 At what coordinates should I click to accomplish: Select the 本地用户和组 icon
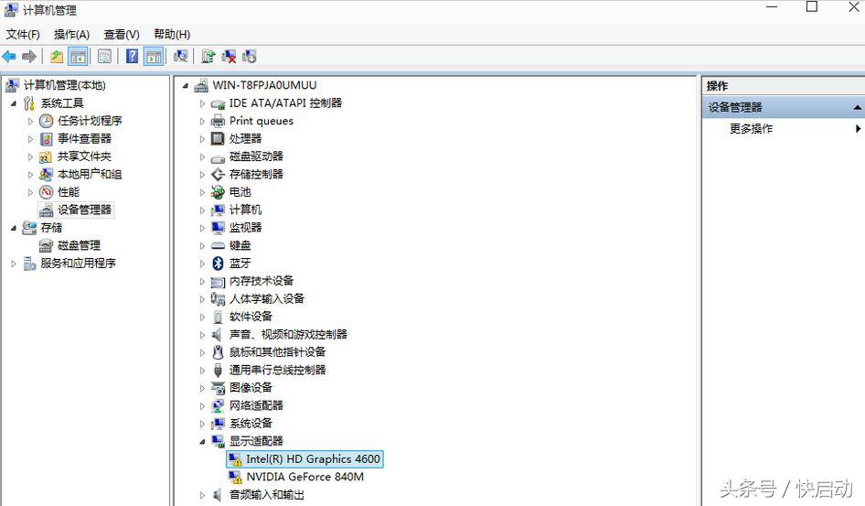pyautogui.click(x=47, y=175)
